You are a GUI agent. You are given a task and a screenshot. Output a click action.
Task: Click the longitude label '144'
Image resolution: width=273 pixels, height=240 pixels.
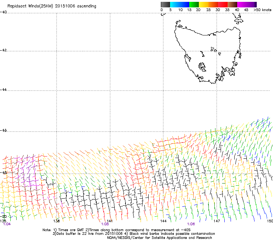pos(163,221)
